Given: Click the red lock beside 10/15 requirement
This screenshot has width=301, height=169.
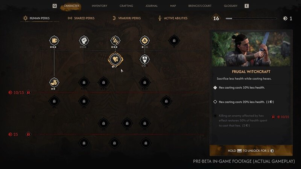Looking at the screenshot, I should (x=29, y=92).
